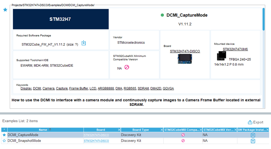Click the green status dot next to DCMI_CaptureMode
Screen dimensions: 271x149
162,15
